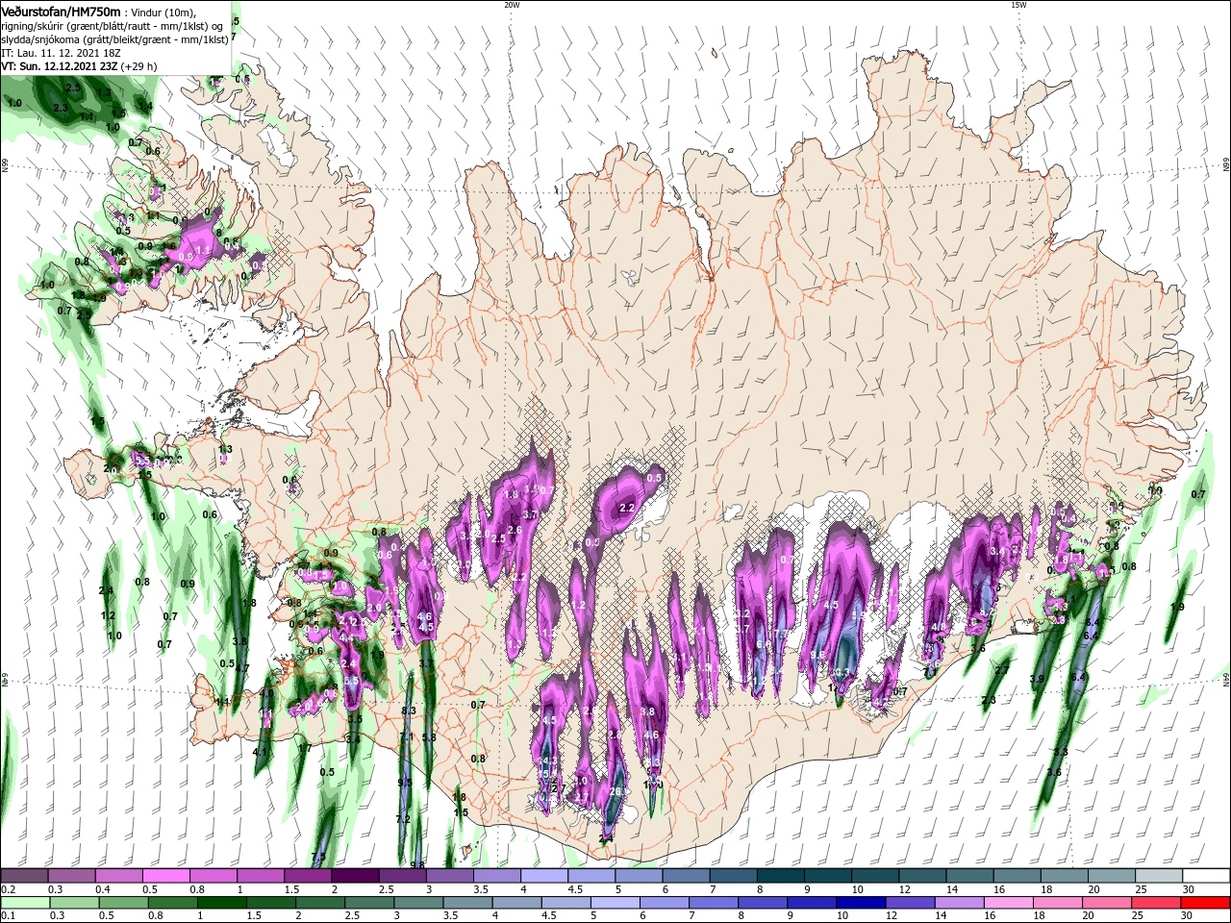The width and height of the screenshot is (1231, 923).
Task: Select the VT: Sun. 12.12.2021 23Z line
Action: coord(61,66)
